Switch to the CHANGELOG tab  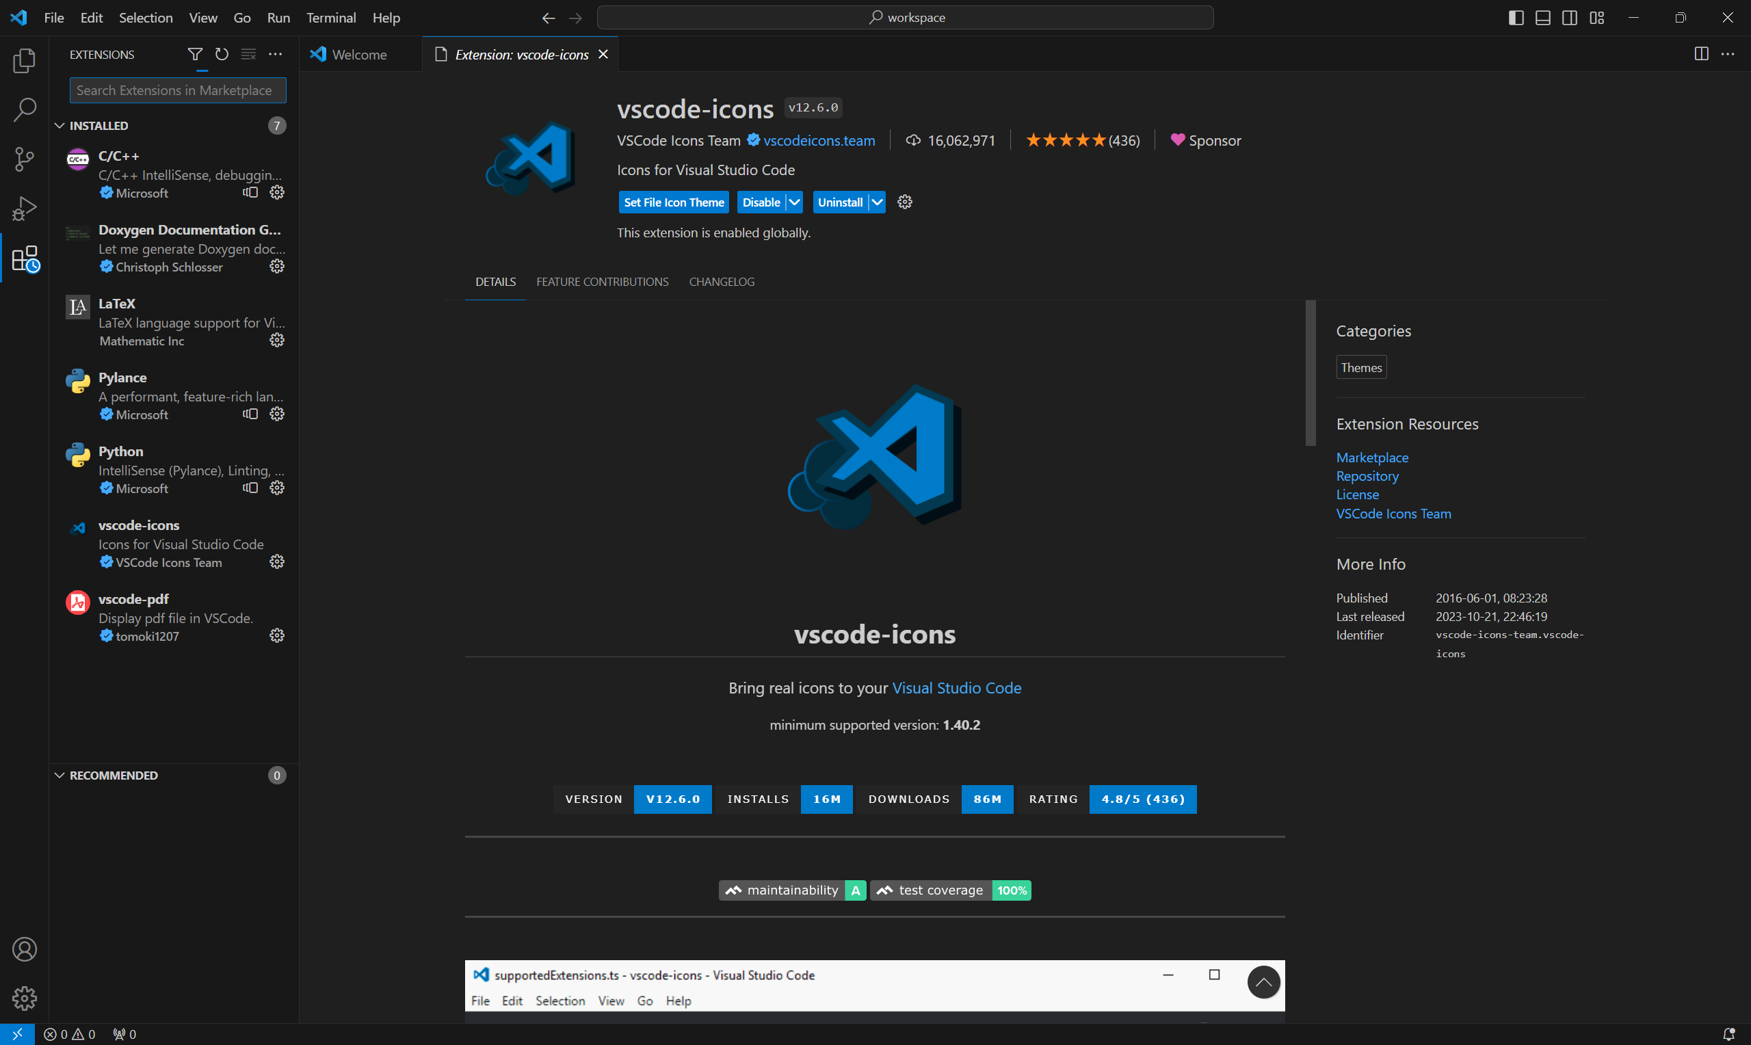(722, 282)
